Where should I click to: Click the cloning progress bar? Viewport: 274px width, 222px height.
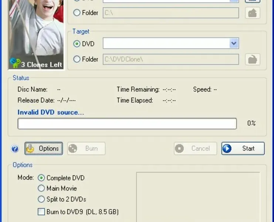(x=127, y=124)
